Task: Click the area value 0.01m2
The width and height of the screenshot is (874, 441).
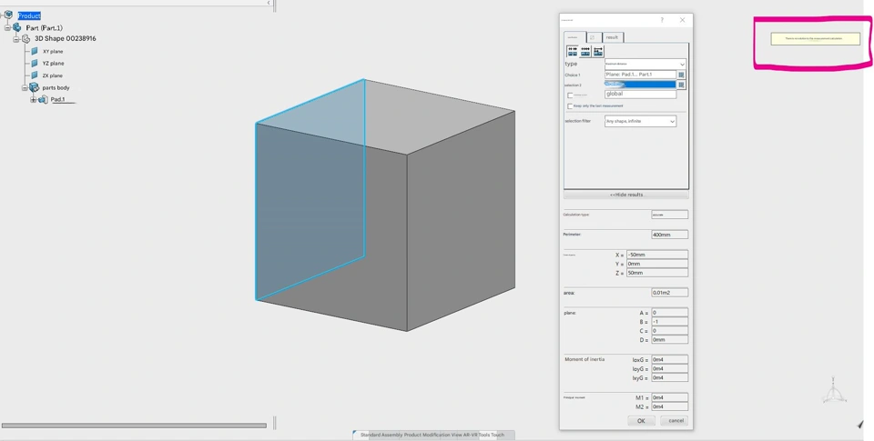Action: tap(669, 293)
